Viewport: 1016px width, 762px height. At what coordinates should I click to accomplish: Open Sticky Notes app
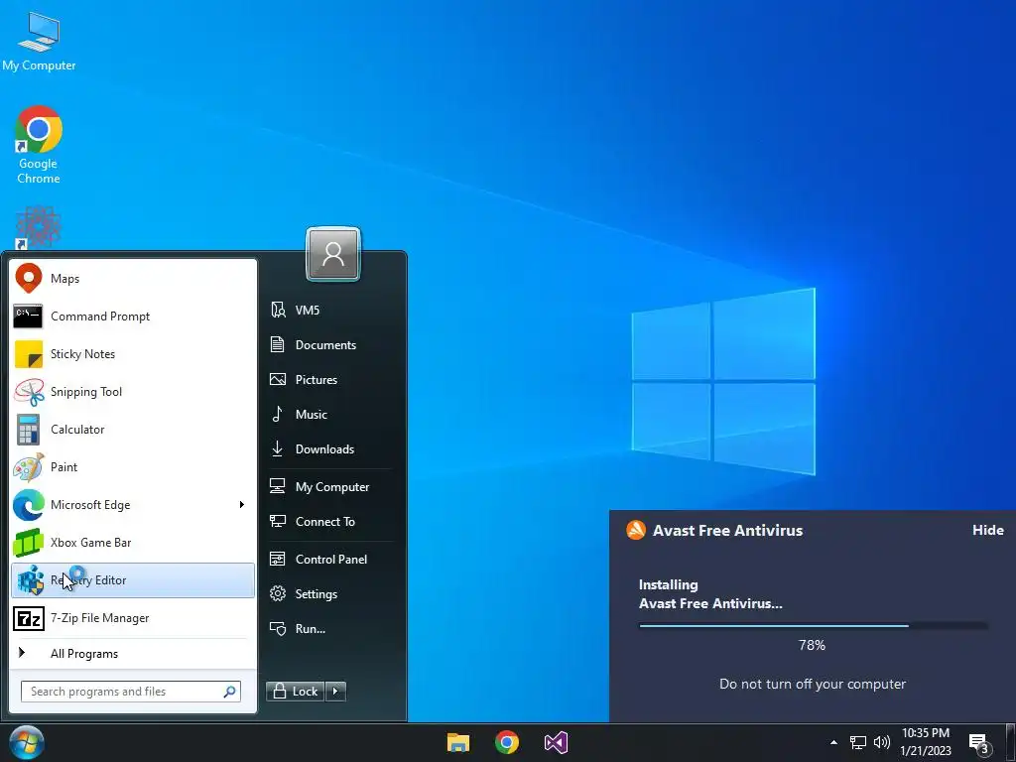coord(133,354)
